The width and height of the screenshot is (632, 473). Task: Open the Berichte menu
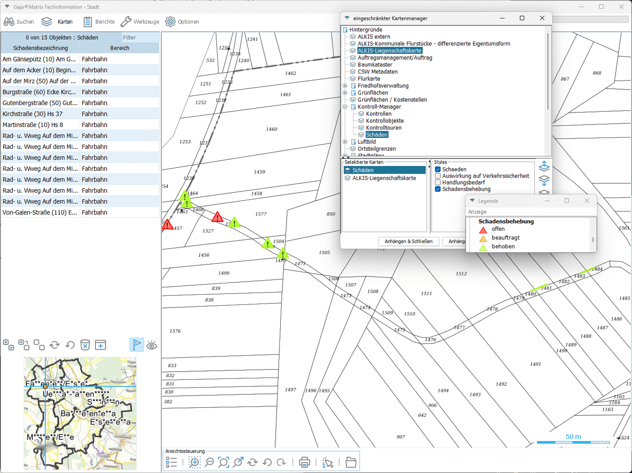coord(99,22)
